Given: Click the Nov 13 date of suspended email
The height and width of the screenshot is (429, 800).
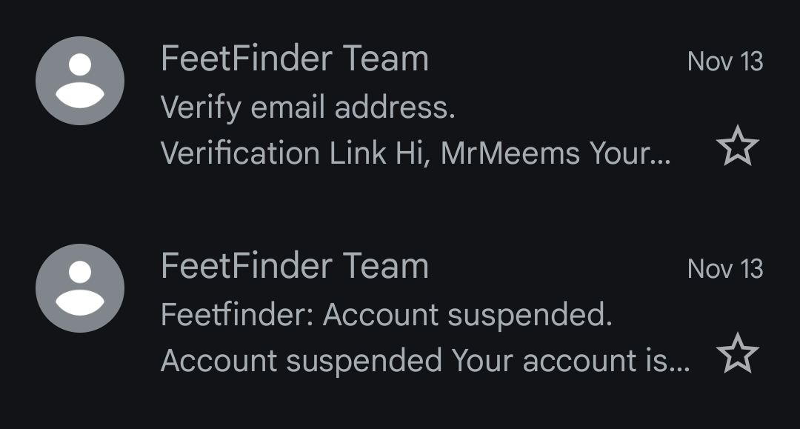Looking at the screenshot, I should 725,269.
